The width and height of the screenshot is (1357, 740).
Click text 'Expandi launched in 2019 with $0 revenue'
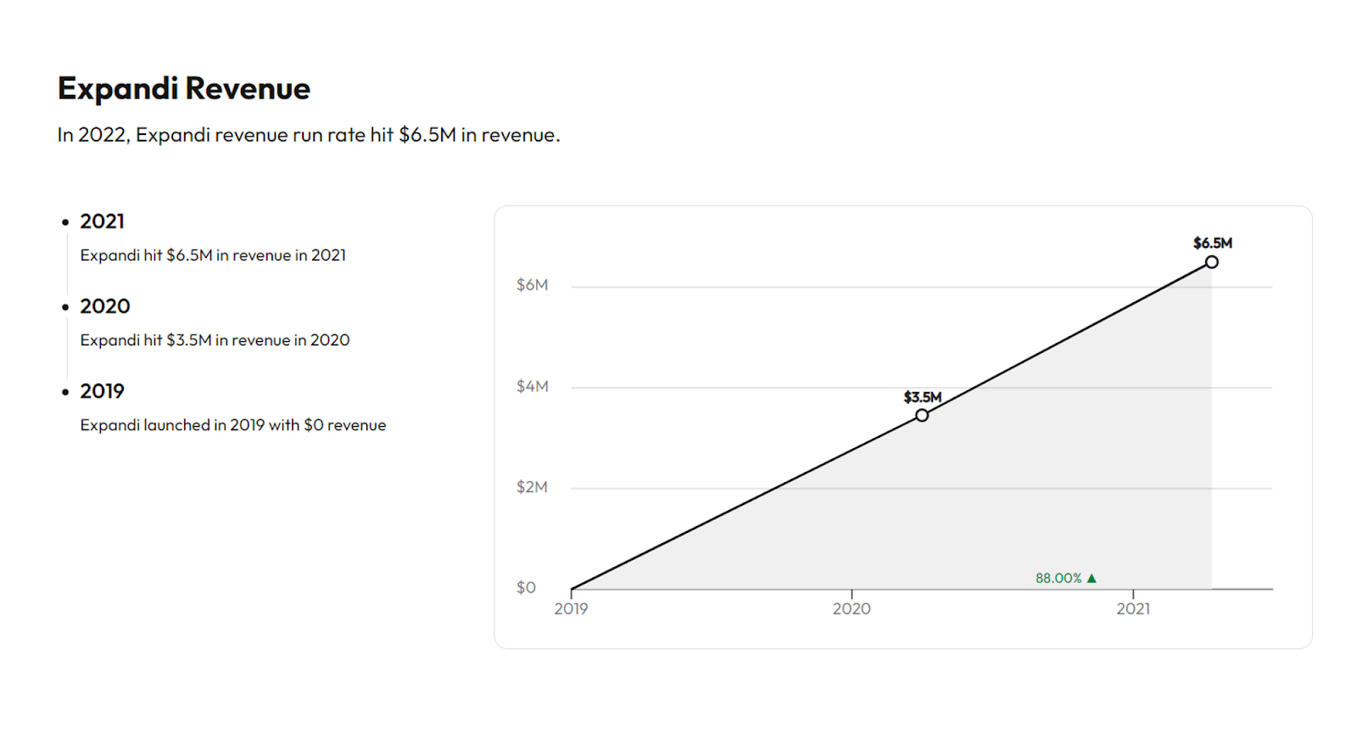pyautogui.click(x=233, y=425)
